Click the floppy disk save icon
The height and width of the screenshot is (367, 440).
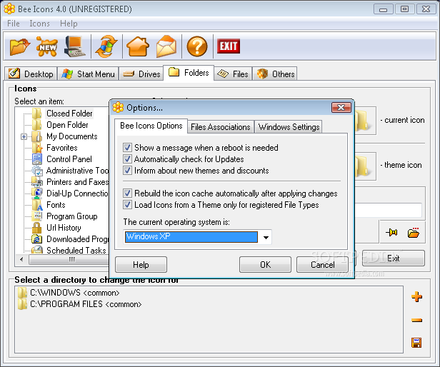coord(416,343)
